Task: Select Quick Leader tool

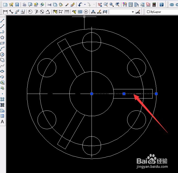Action: (74, 12)
